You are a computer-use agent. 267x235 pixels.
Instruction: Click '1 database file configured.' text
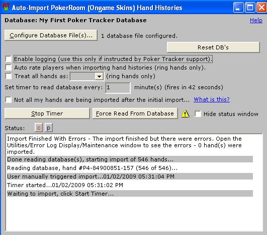(x=139, y=36)
